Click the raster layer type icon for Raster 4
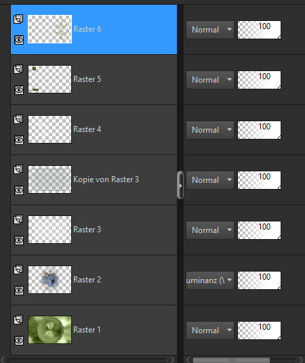 [18, 119]
